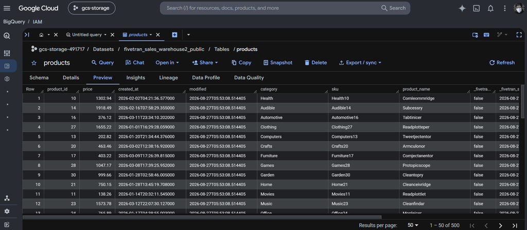Refresh the table preview

tap(502, 63)
